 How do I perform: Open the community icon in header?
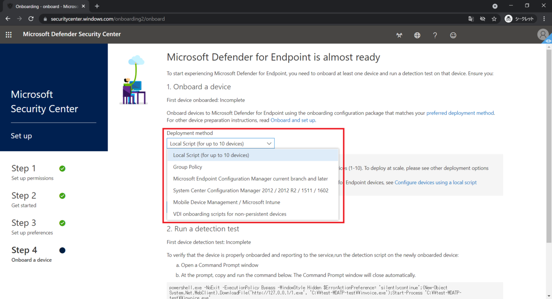pos(399,35)
